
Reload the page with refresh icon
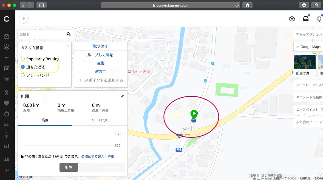(x=237, y=5)
